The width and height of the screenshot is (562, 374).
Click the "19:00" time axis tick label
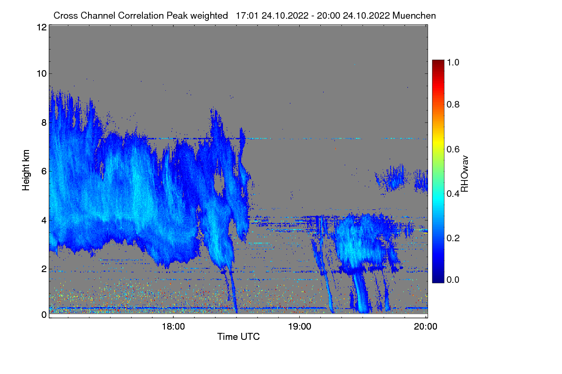pos(300,326)
